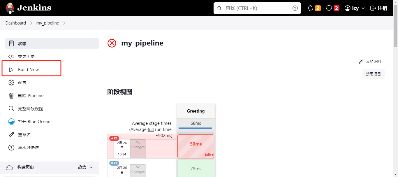Click the 删除 Pipeline trash icon
This screenshot has width=398, height=177.
(11, 96)
